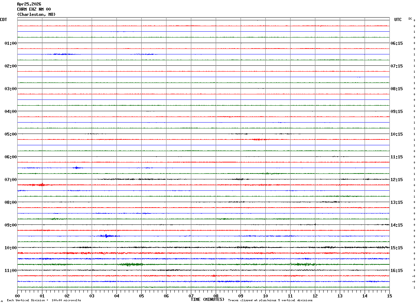Viewport: 417px width, 305px height.
Task: Click the TIME (MINUTES) axis label
Action: (x=207, y=299)
